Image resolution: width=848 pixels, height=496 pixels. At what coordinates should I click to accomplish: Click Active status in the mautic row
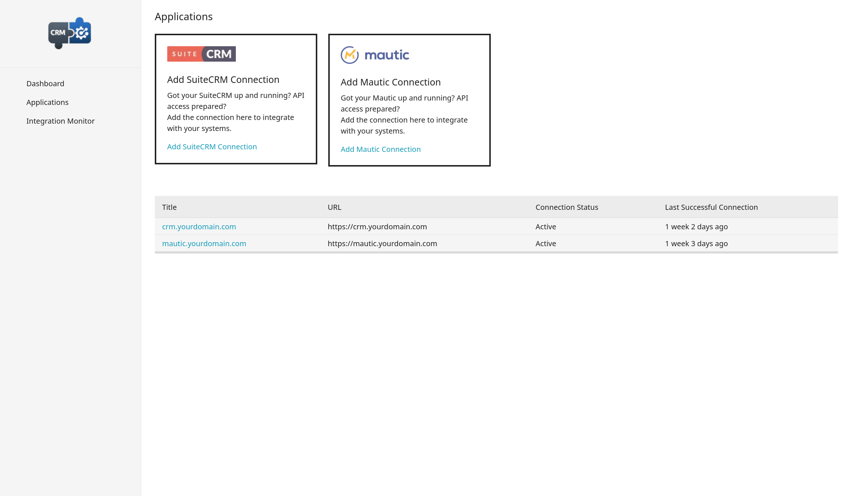(x=545, y=244)
